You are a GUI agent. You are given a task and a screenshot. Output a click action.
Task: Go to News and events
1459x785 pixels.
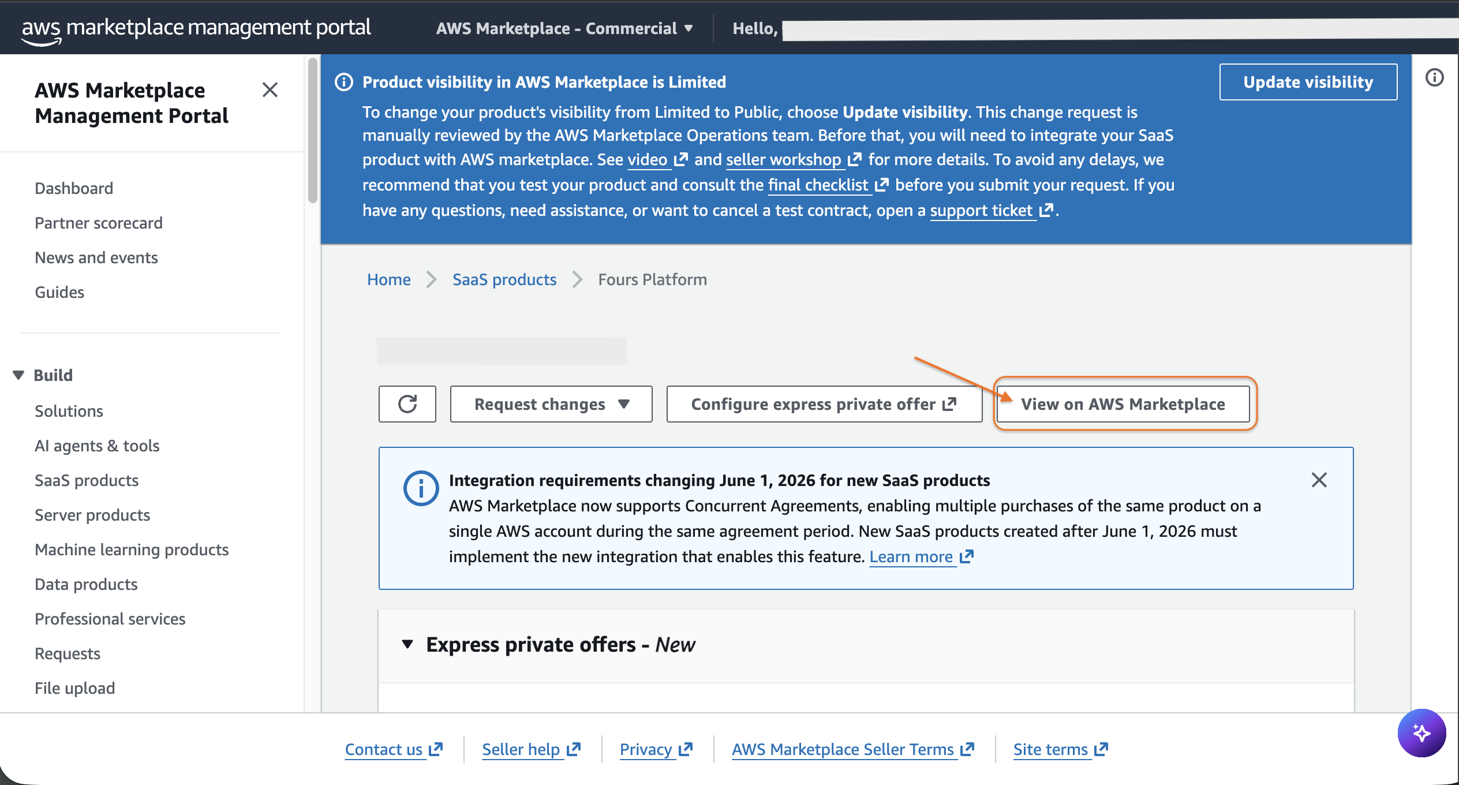coord(96,257)
